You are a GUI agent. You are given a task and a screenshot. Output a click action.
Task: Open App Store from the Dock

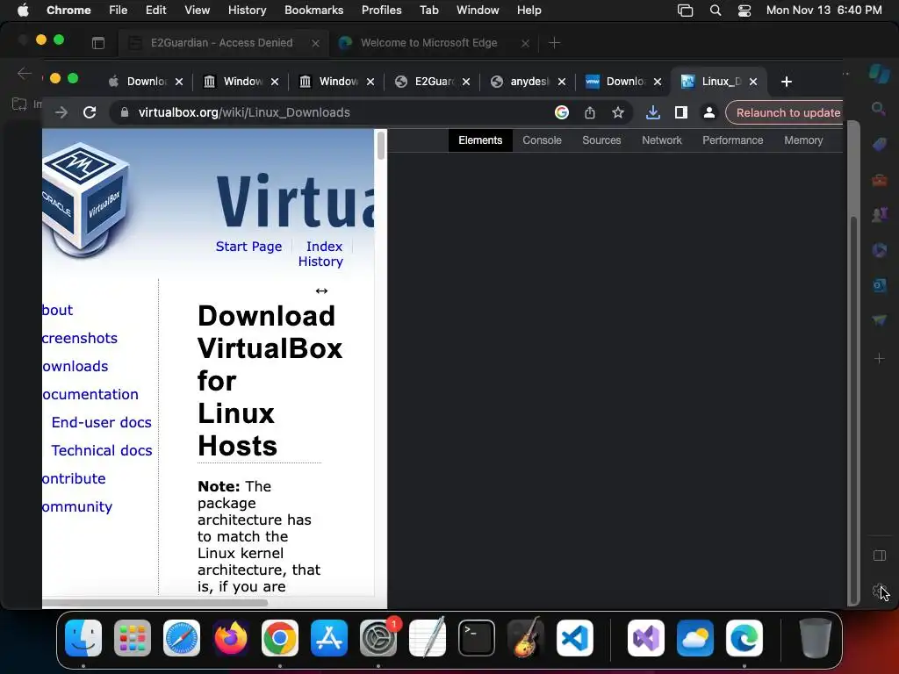coord(329,638)
